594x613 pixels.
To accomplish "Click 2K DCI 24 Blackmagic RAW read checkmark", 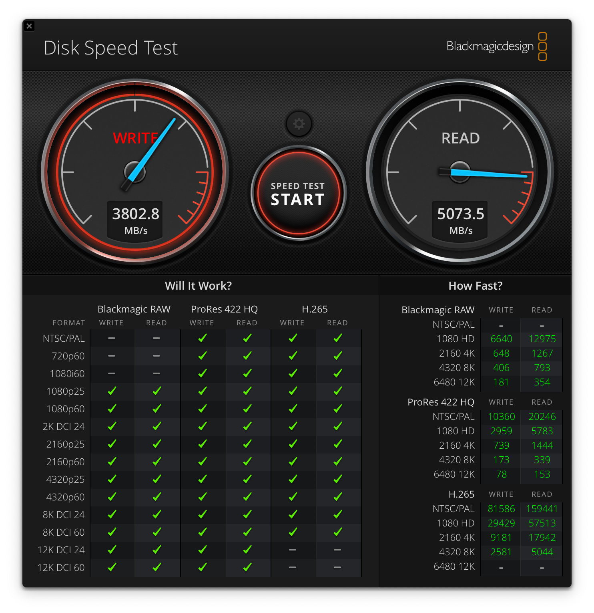I will 157,426.
